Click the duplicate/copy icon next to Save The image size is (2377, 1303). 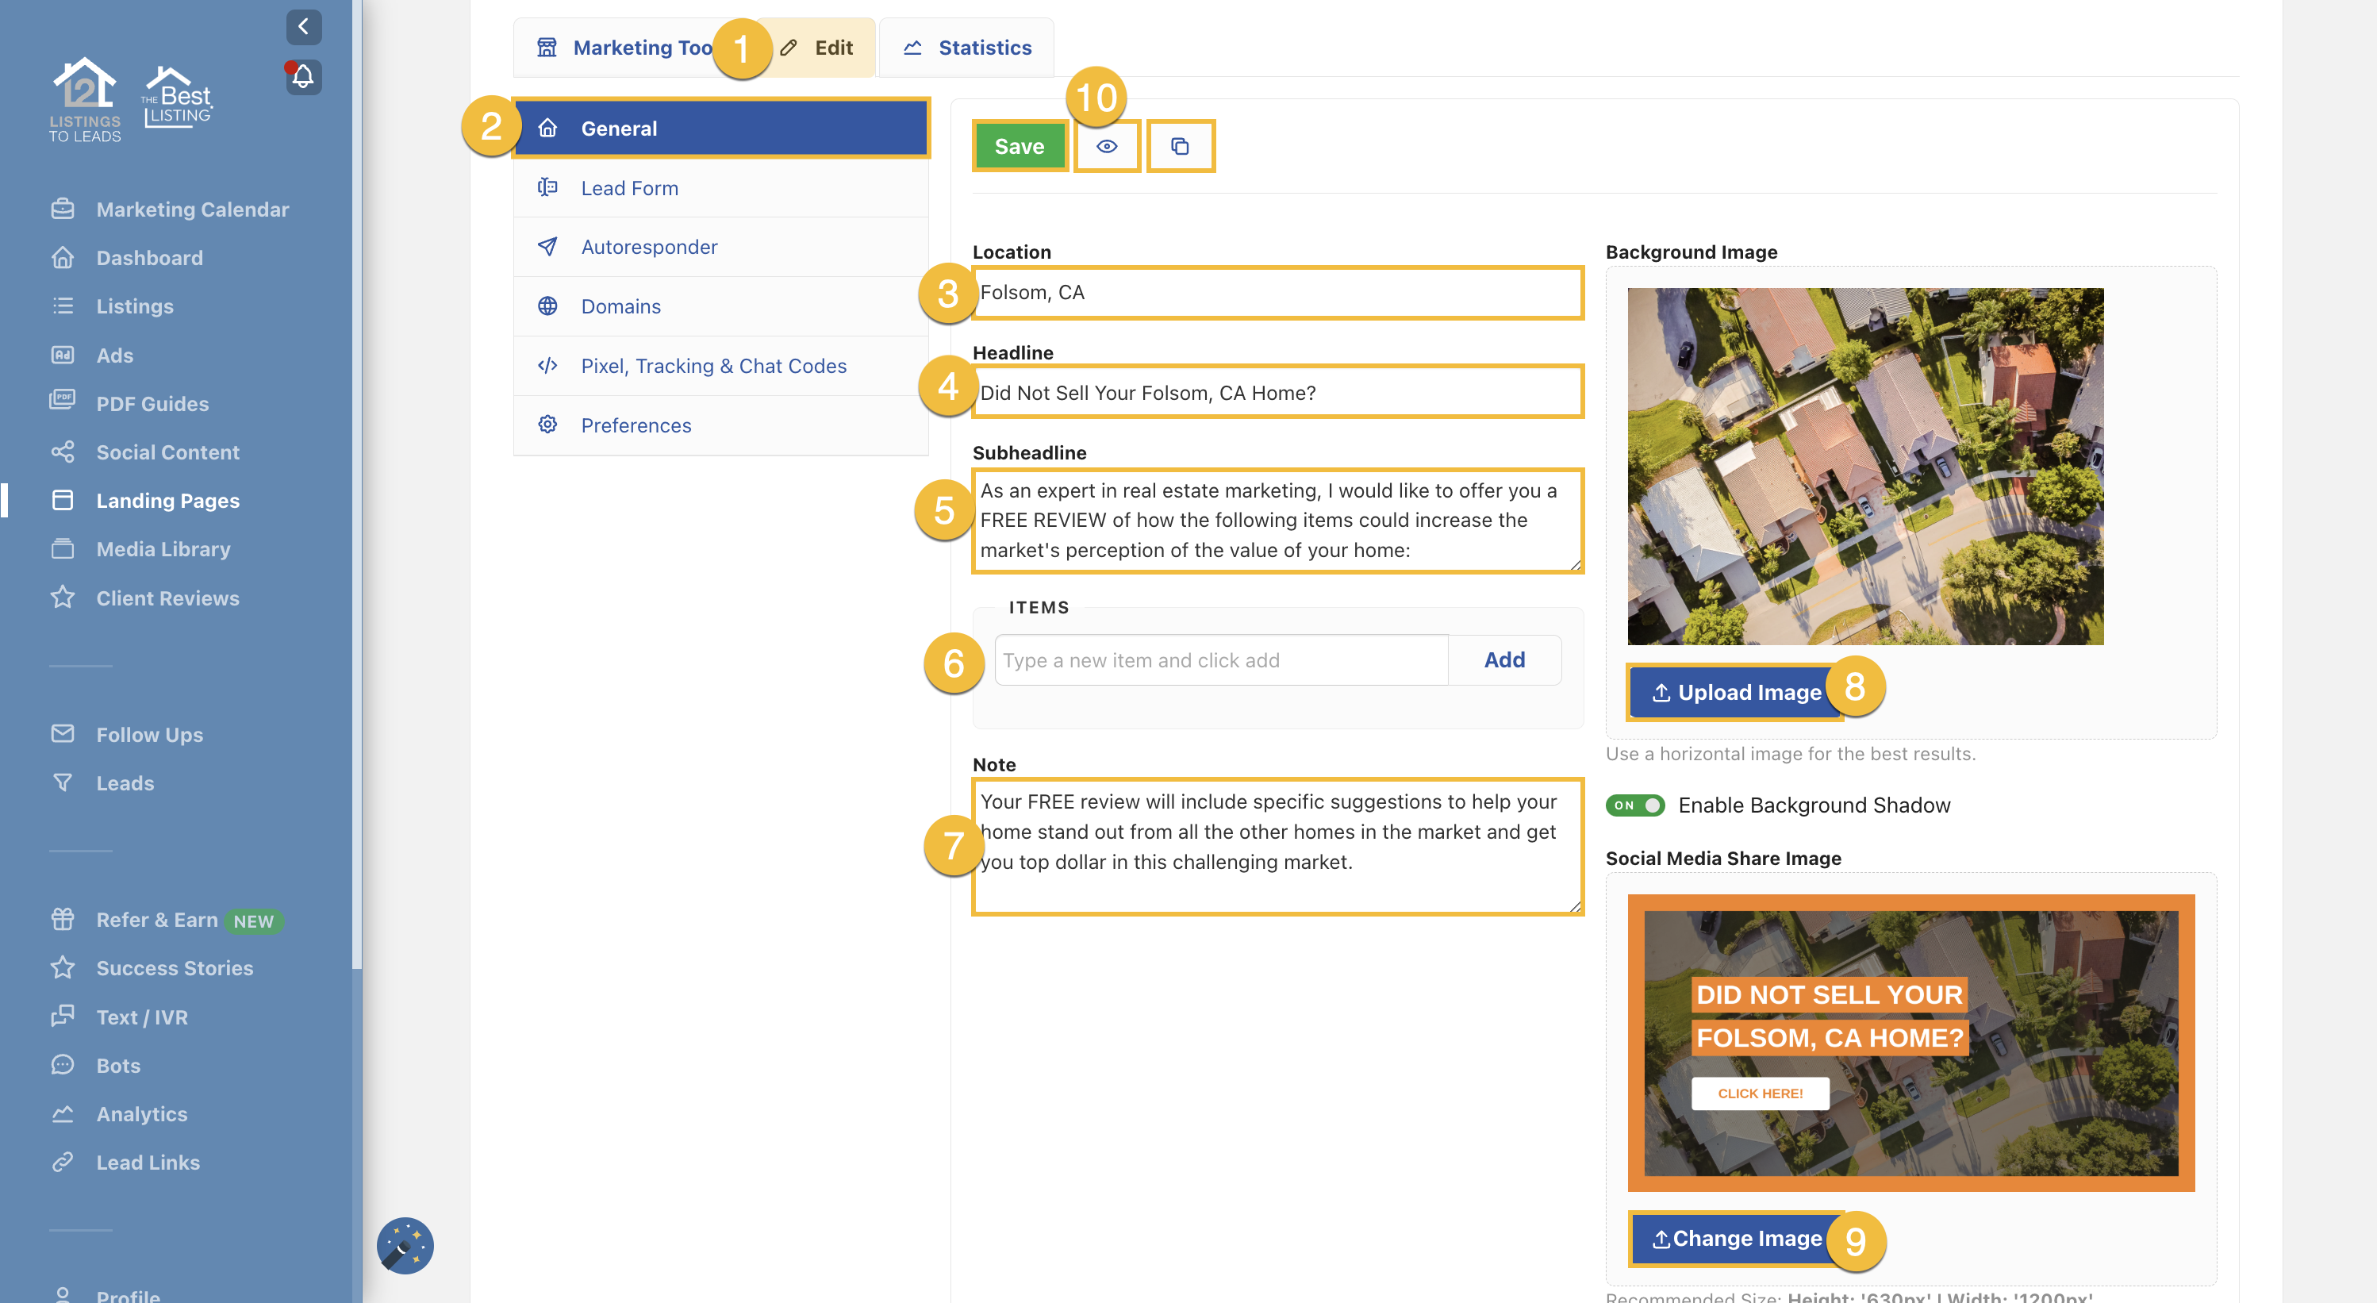[1181, 145]
